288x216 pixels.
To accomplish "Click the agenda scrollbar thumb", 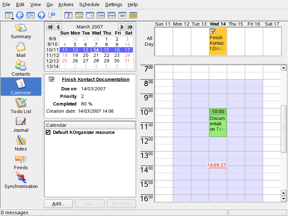I will click(283, 129).
